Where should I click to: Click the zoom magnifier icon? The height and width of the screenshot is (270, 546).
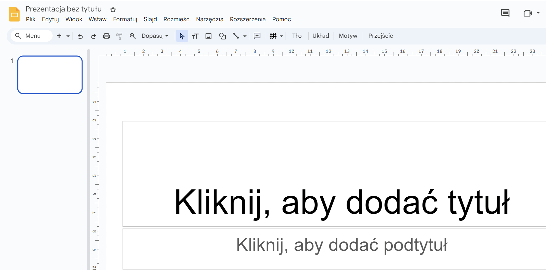[133, 36]
